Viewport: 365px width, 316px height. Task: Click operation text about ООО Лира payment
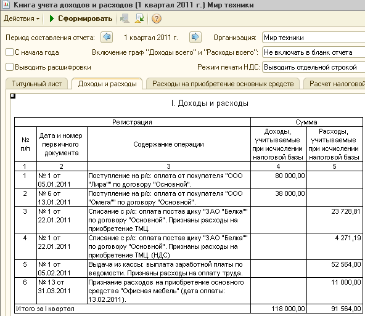point(169,180)
